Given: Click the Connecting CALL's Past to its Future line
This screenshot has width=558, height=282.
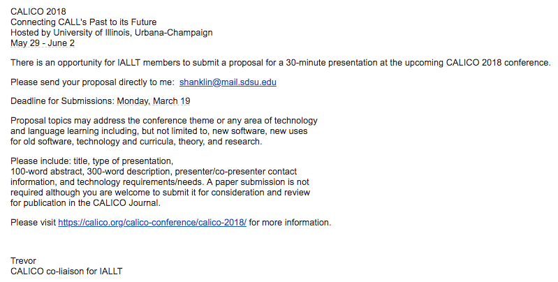Looking at the screenshot, I should (x=84, y=22).
